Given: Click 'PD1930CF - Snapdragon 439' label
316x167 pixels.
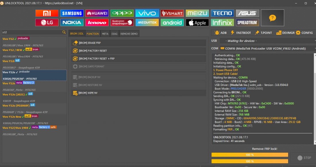Looking at the screenshot, I should 21,68.
